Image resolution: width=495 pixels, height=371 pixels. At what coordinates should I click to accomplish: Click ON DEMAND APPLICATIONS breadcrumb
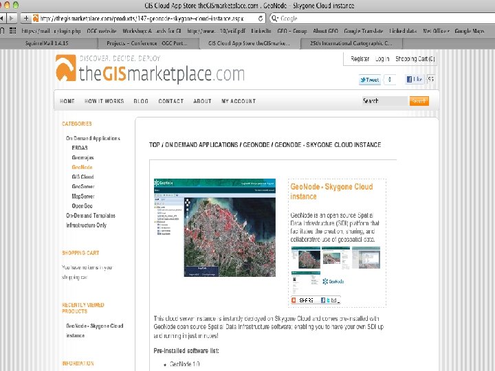click(x=201, y=145)
